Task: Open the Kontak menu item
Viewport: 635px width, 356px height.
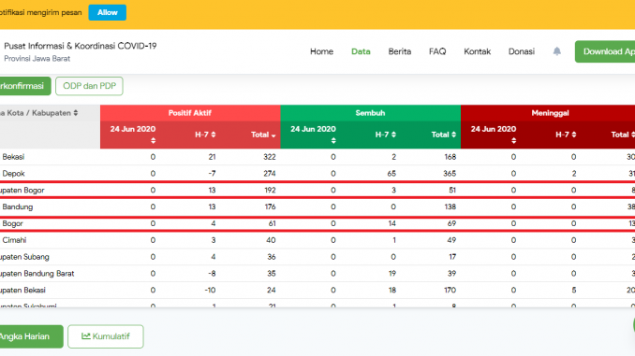Action: 477,51
